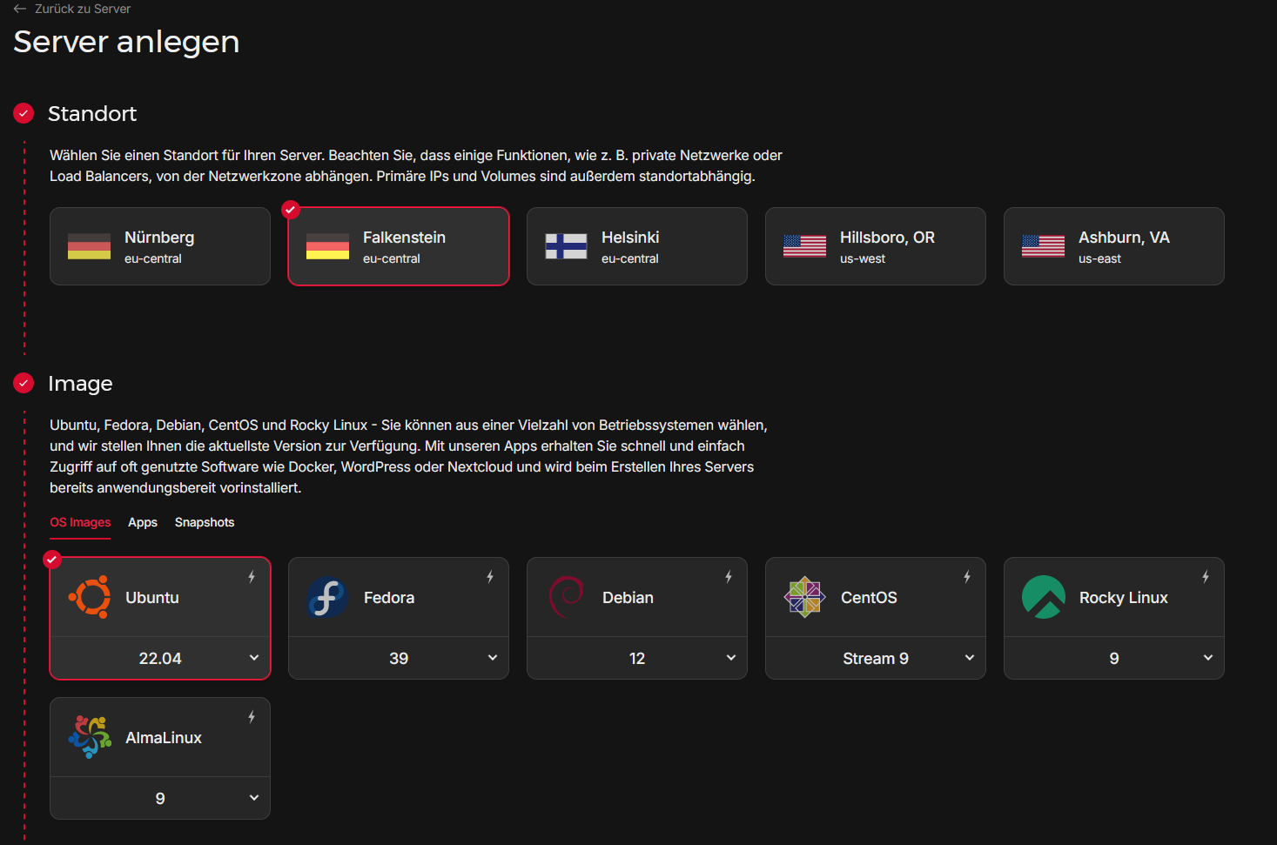
Task: Click the Debian swirl logo
Action: click(x=566, y=597)
